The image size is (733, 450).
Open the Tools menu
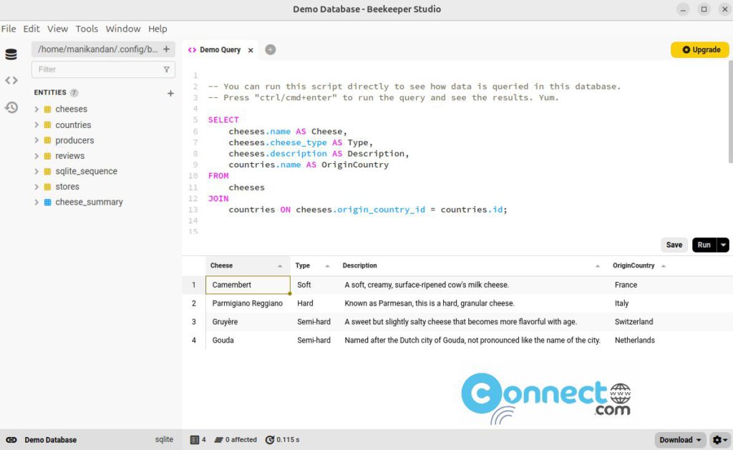click(87, 29)
